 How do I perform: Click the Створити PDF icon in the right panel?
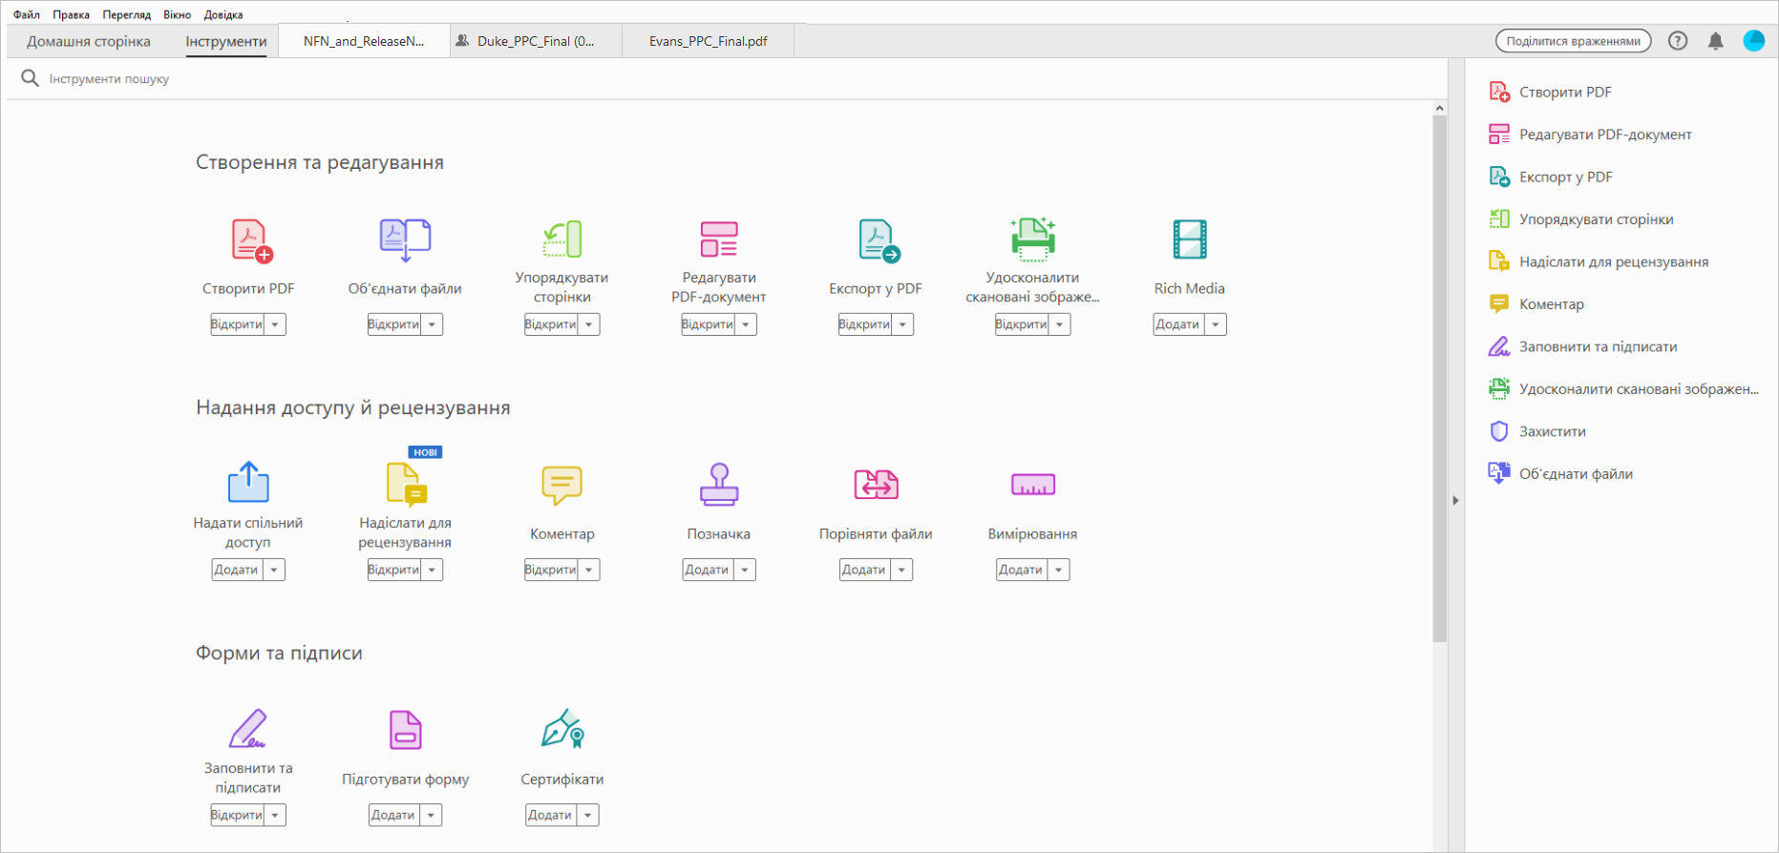[x=1499, y=92]
